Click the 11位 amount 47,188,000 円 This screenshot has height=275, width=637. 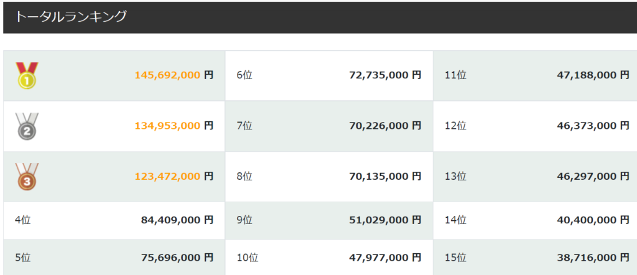pos(593,75)
